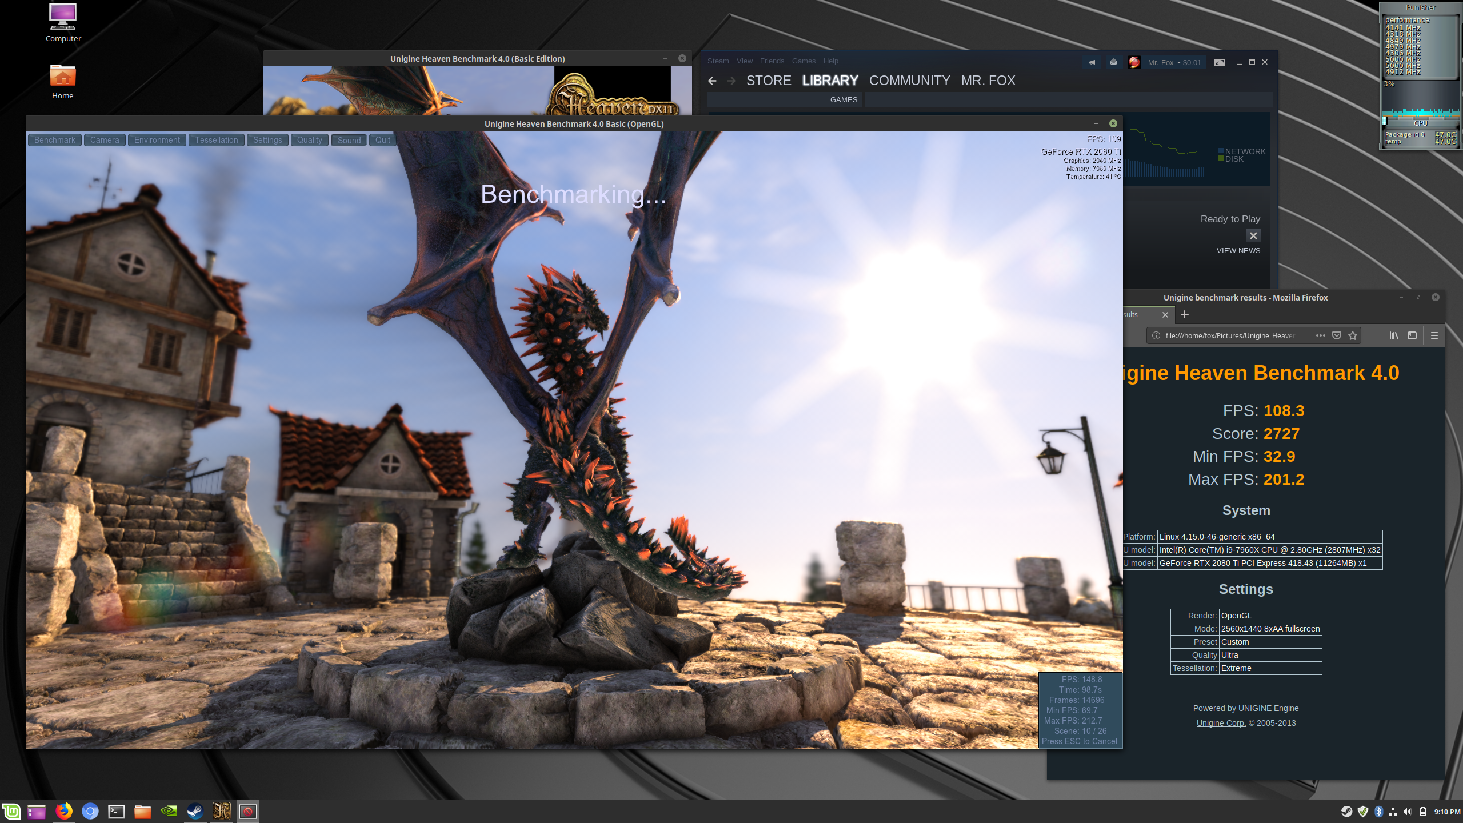Open NVIDIA settings taskbar icon
The width and height of the screenshot is (1463, 823).
pos(169,812)
